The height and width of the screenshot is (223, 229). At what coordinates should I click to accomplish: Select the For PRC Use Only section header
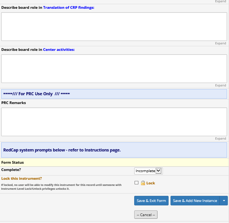point(114,94)
